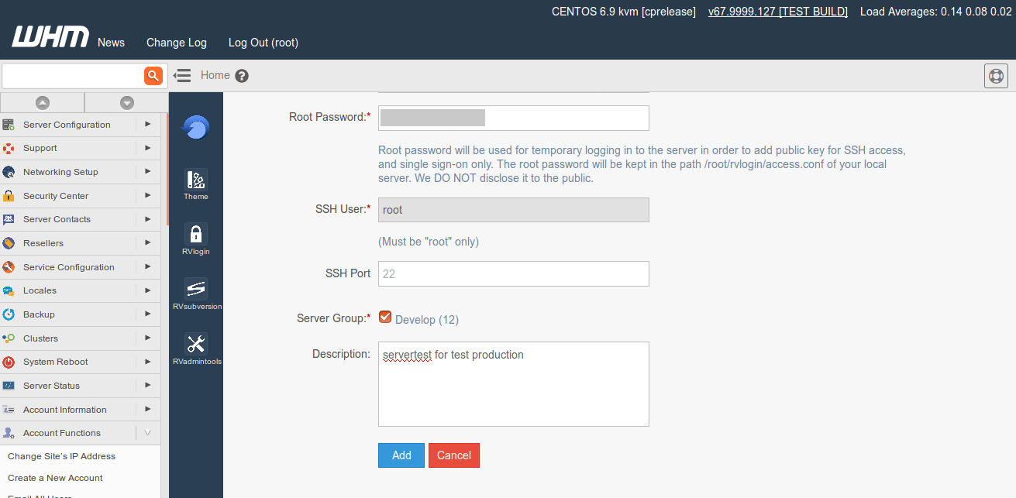
Task: Collapse all sidebar sections with up arrow
Action: pyautogui.click(x=43, y=102)
